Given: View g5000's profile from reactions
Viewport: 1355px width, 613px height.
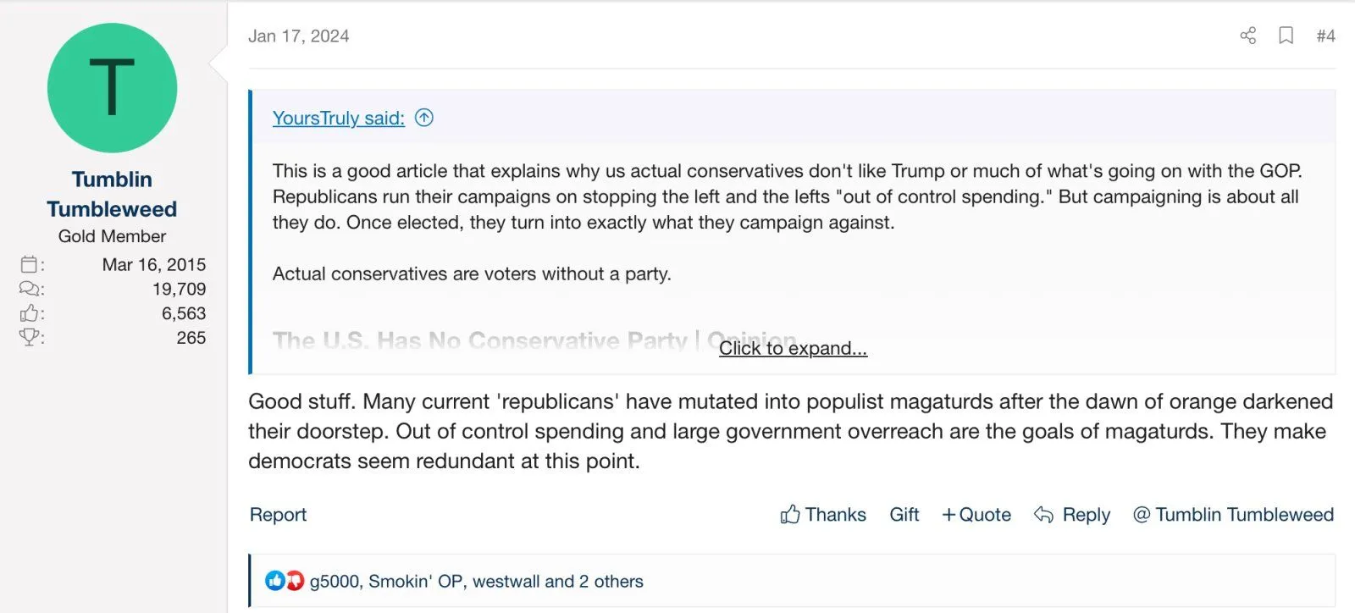Looking at the screenshot, I should (x=335, y=582).
